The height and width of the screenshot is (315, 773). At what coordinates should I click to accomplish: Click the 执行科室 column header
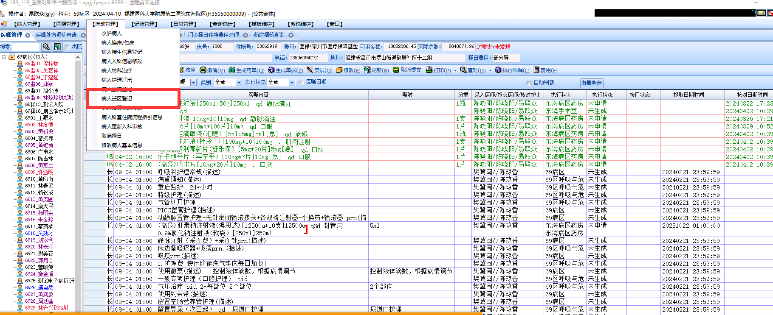coord(561,95)
